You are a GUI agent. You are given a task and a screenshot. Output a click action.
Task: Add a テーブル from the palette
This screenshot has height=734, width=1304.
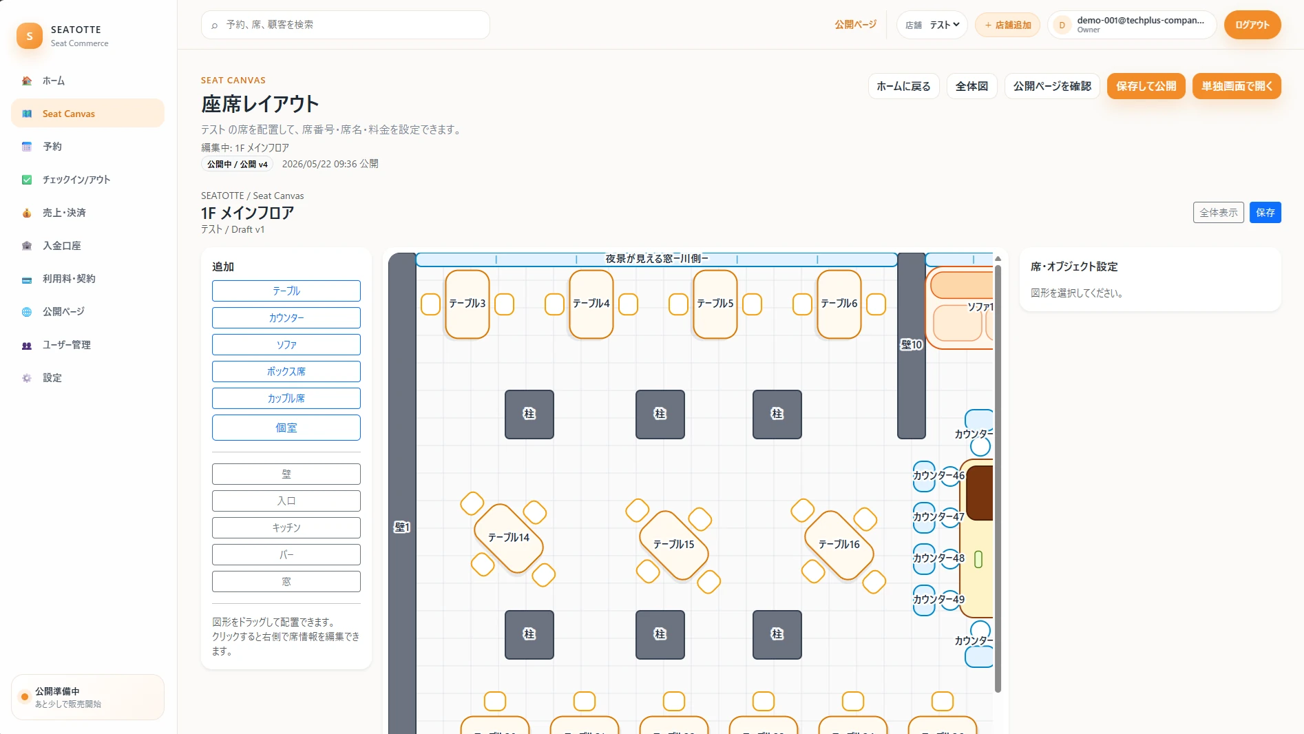pyautogui.click(x=286, y=291)
